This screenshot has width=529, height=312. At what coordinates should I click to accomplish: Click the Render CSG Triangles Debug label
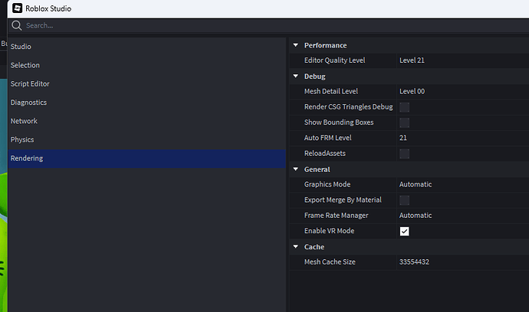349,107
